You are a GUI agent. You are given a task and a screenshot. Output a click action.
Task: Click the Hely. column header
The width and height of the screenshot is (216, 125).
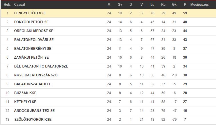click(x=7, y=5)
